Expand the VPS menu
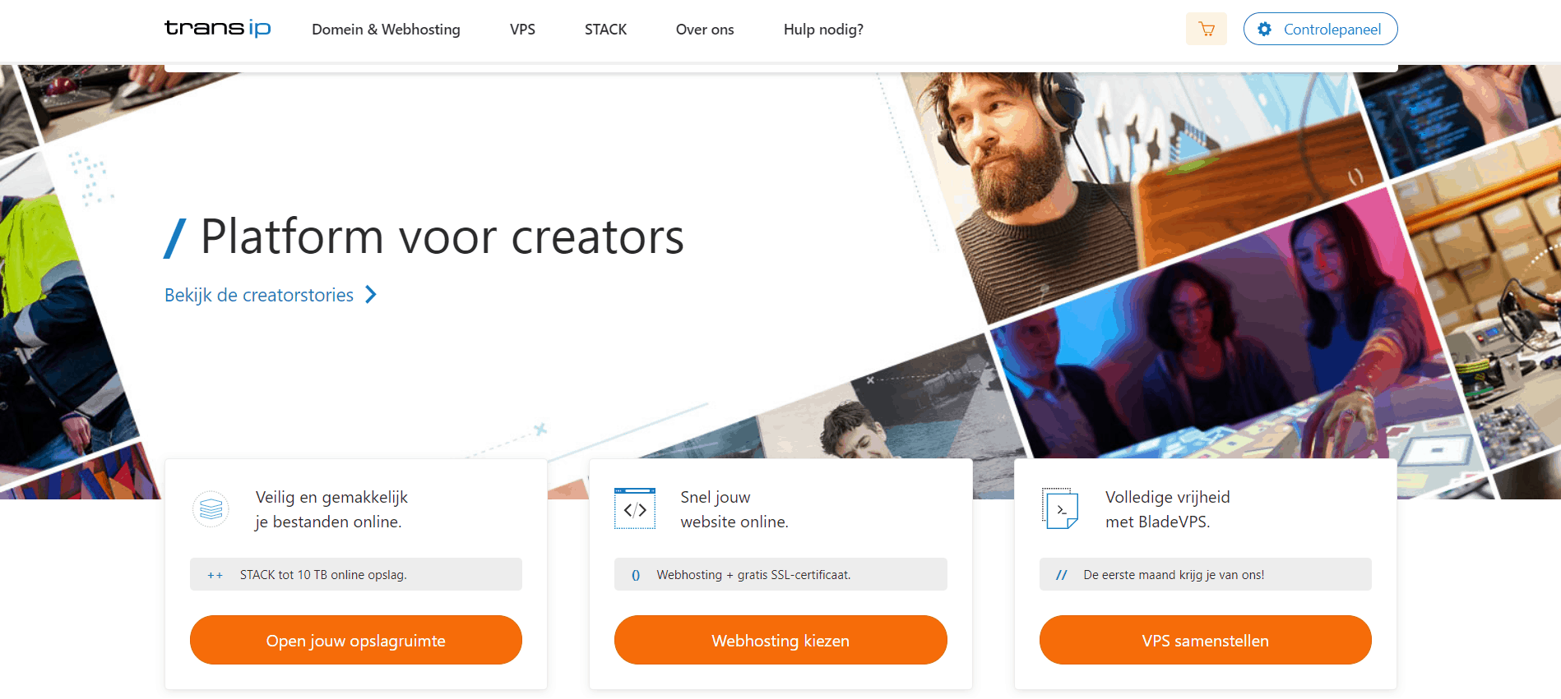The width and height of the screenshot is (1561, 699). [x=522, y=30]
